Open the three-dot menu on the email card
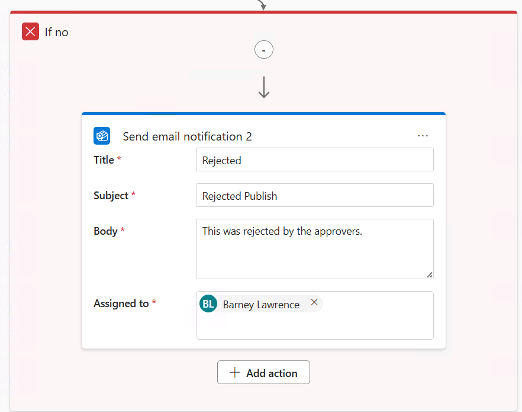522x412 pixels. (x=423, y=136)
